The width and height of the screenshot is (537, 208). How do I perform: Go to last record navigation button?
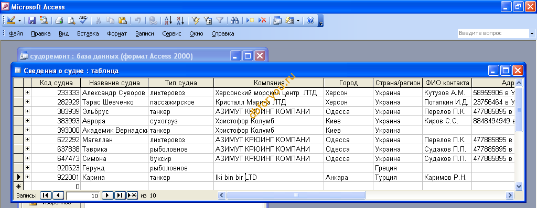pyautogui.click(x=120, y=195)
